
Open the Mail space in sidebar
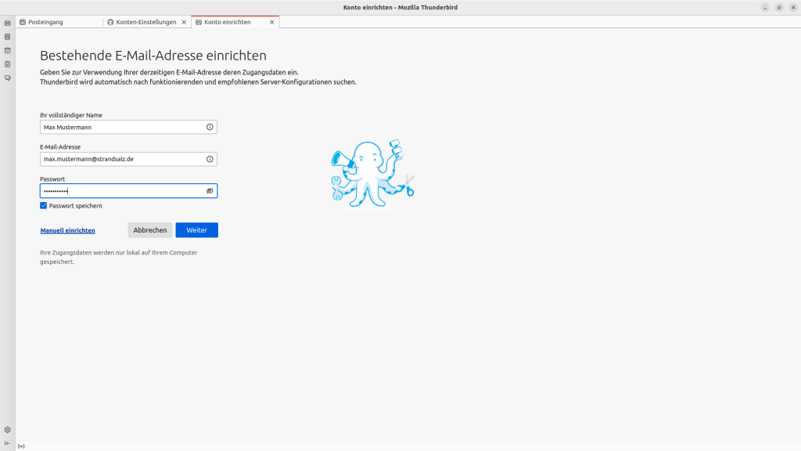coord(8,23)
